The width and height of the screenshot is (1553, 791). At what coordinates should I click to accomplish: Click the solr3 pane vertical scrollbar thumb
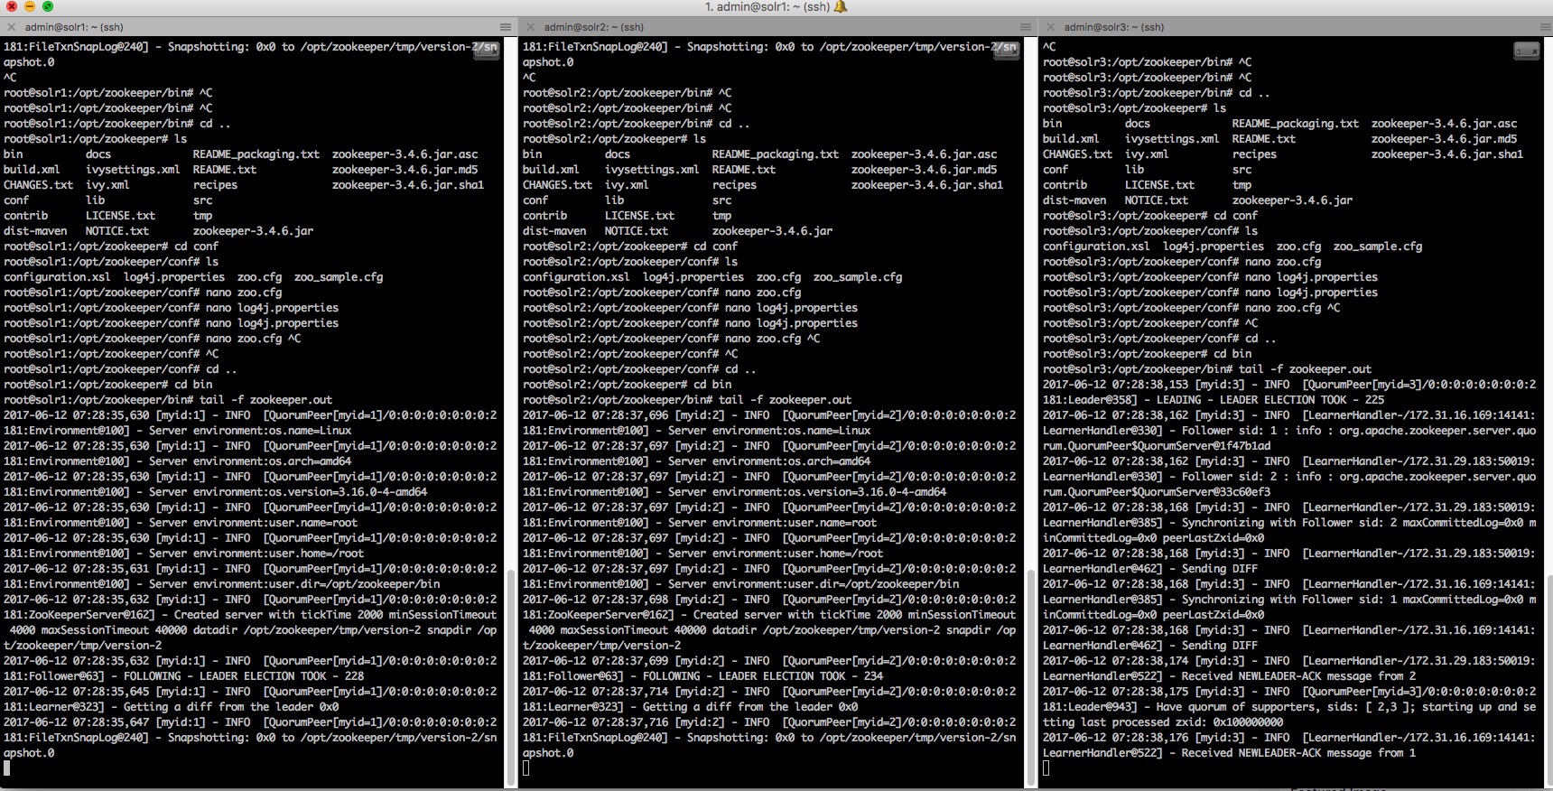tap(1548, 681)
